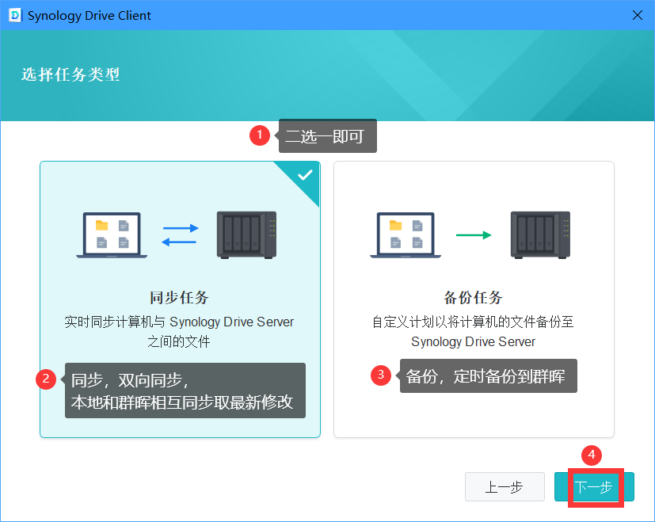Click the Synology Drive Client title text
The image size is (655, 522).
click(x=89, y=16)
